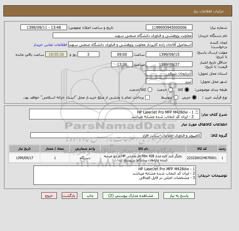Click the دستگاه unit cell
Image resolution: width=239 pixels, height=231 pixels.
[85, 158]
